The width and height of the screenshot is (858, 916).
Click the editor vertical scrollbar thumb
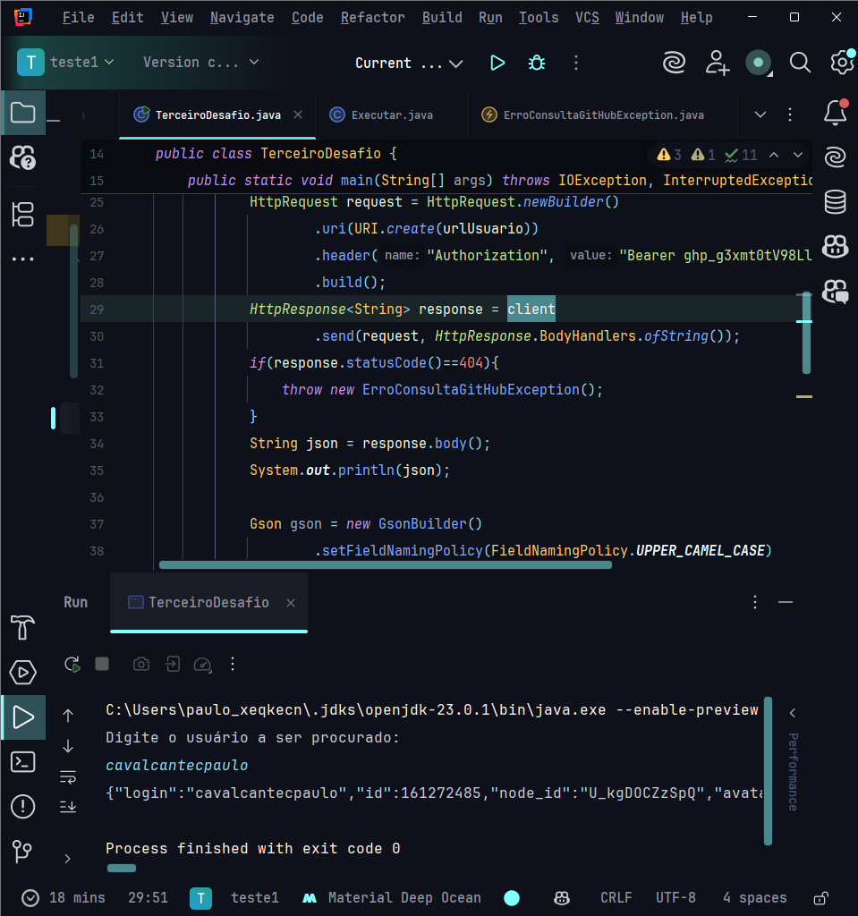[807, 333]
